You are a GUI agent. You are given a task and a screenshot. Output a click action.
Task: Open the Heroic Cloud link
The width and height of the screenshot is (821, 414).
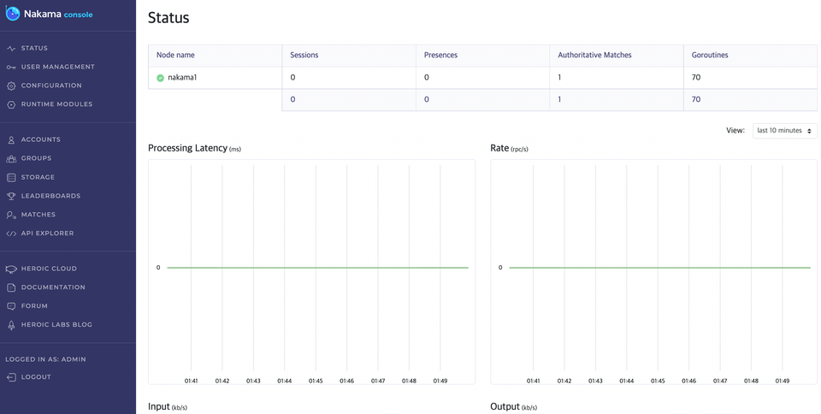(x=49, y=269)
